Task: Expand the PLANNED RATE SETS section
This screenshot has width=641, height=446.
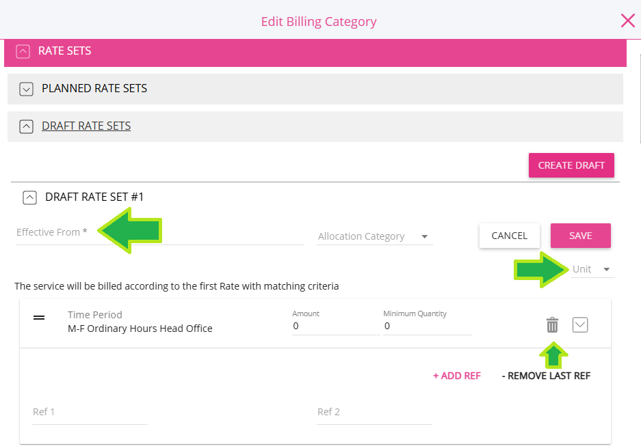Action: pos(27,89)
